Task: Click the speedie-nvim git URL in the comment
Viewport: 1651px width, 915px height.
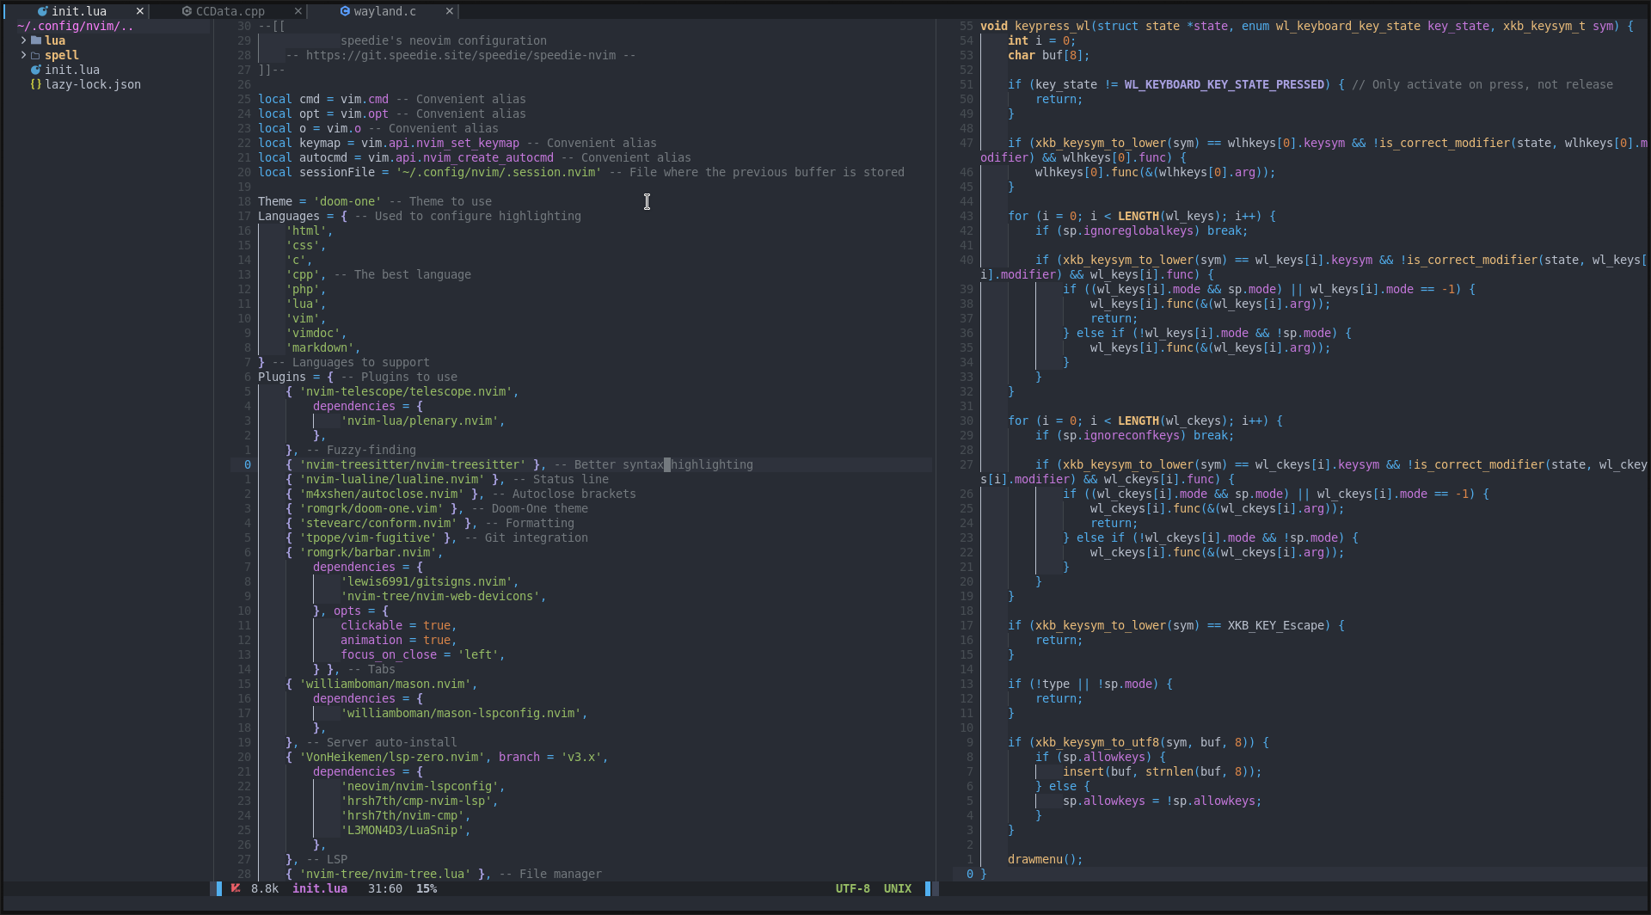Action: (x=461, y=55)
